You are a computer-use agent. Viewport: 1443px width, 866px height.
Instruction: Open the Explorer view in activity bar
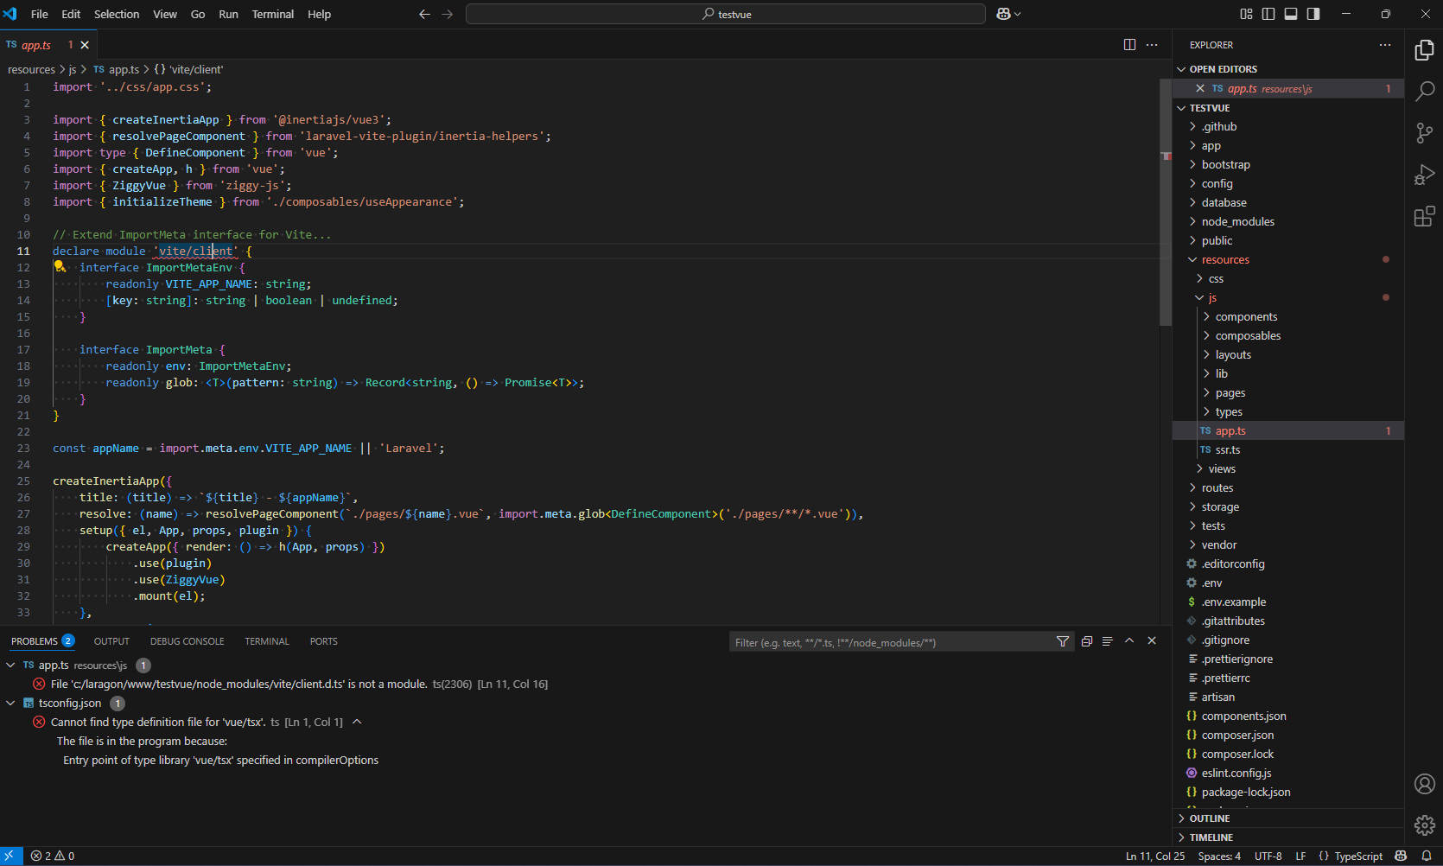coord(1424,50)
